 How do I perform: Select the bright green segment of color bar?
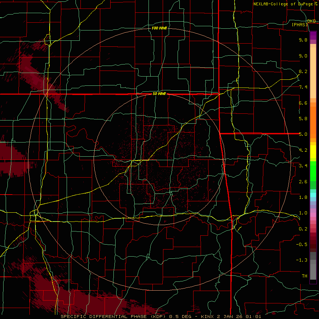tap(313, 171)
